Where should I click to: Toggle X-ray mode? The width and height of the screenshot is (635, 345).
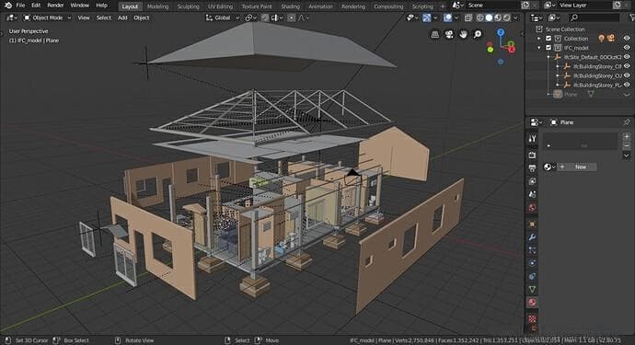pyautogui.click(x=468, y=17)
